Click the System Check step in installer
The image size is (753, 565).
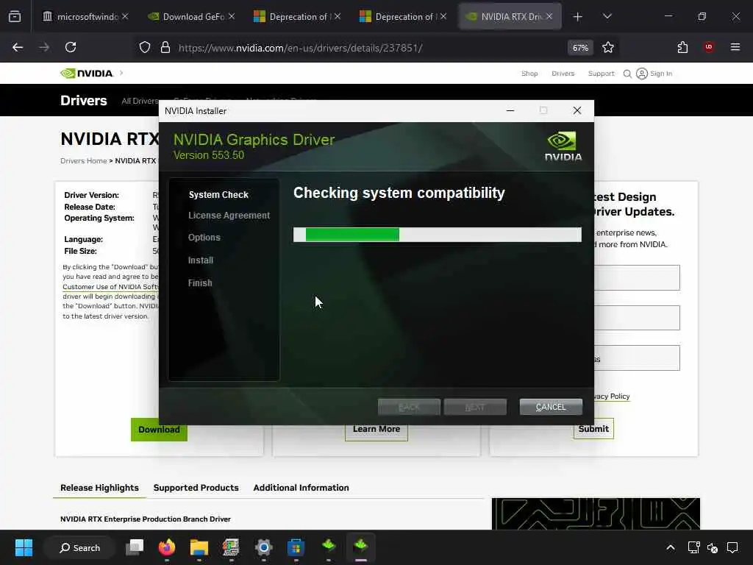[x=218, y=194]
